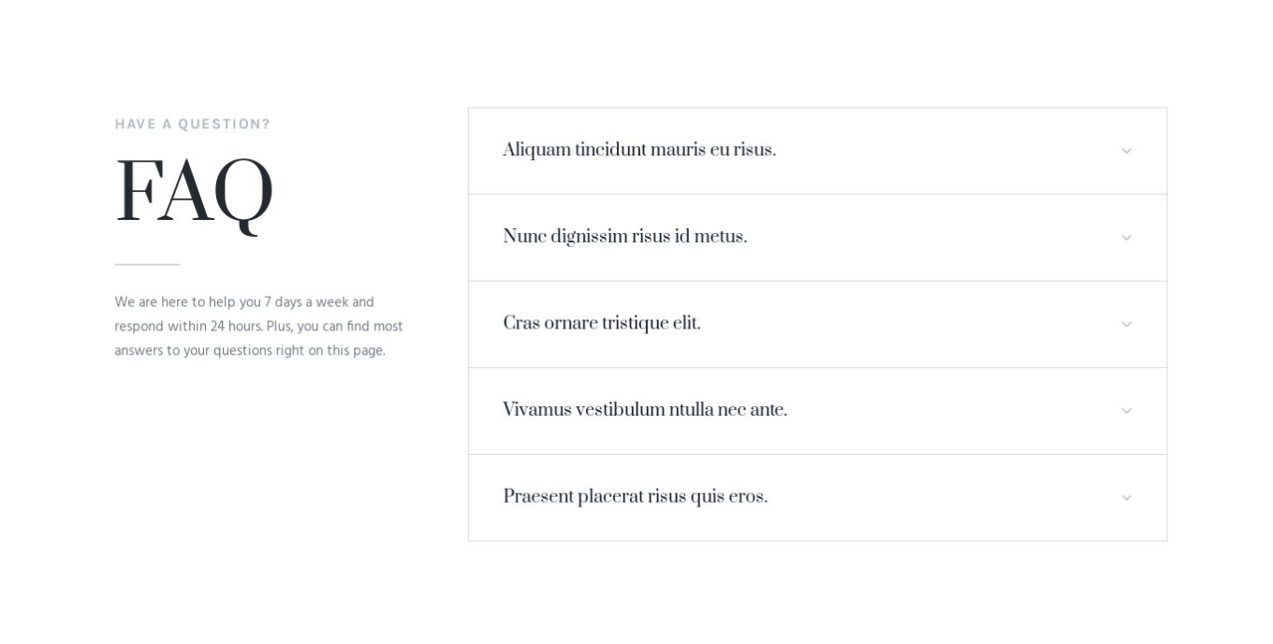Expand "Nunc dignissim risus id metus." title

pos(624,238)
